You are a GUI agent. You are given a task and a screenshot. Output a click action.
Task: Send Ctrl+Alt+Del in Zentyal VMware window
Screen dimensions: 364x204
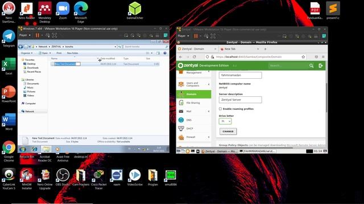point(206,36)
